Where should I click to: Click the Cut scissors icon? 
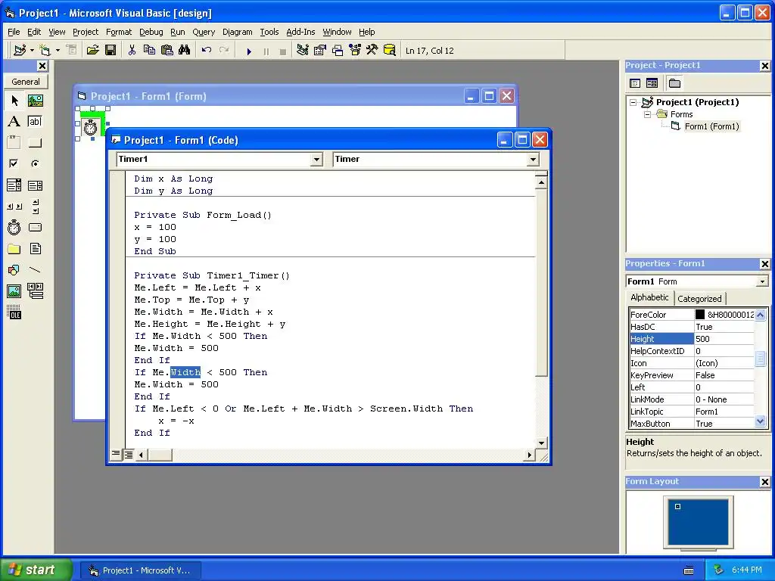coord(132,50)
